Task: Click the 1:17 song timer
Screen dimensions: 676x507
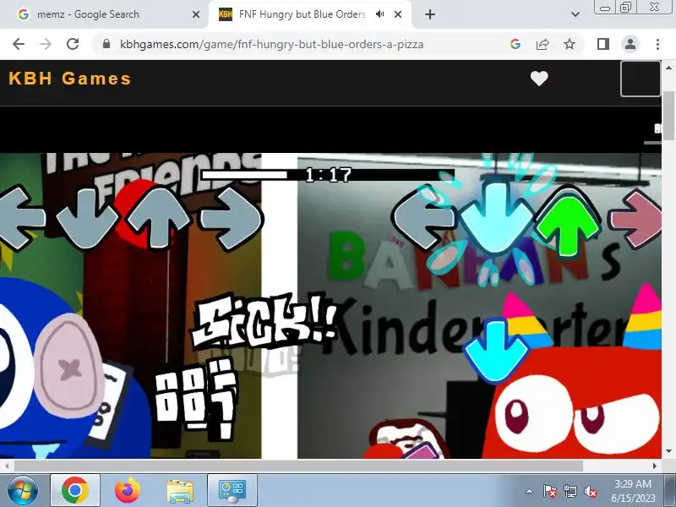Action: [x=328, y=175]
